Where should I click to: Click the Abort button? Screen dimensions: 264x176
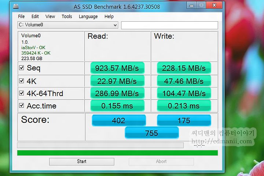(x=161, y=161)
